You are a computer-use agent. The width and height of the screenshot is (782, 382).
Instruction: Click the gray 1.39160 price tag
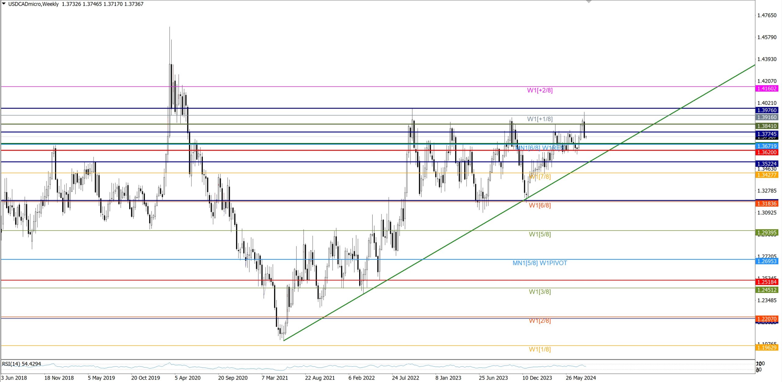(767, 117)
